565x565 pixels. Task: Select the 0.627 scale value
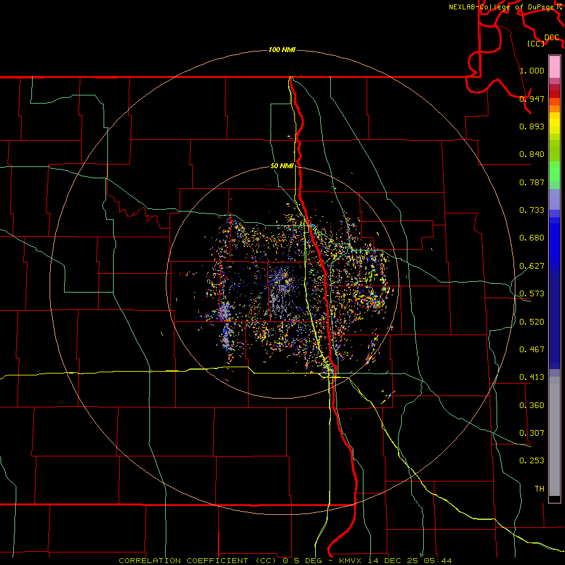pos(532,266)
